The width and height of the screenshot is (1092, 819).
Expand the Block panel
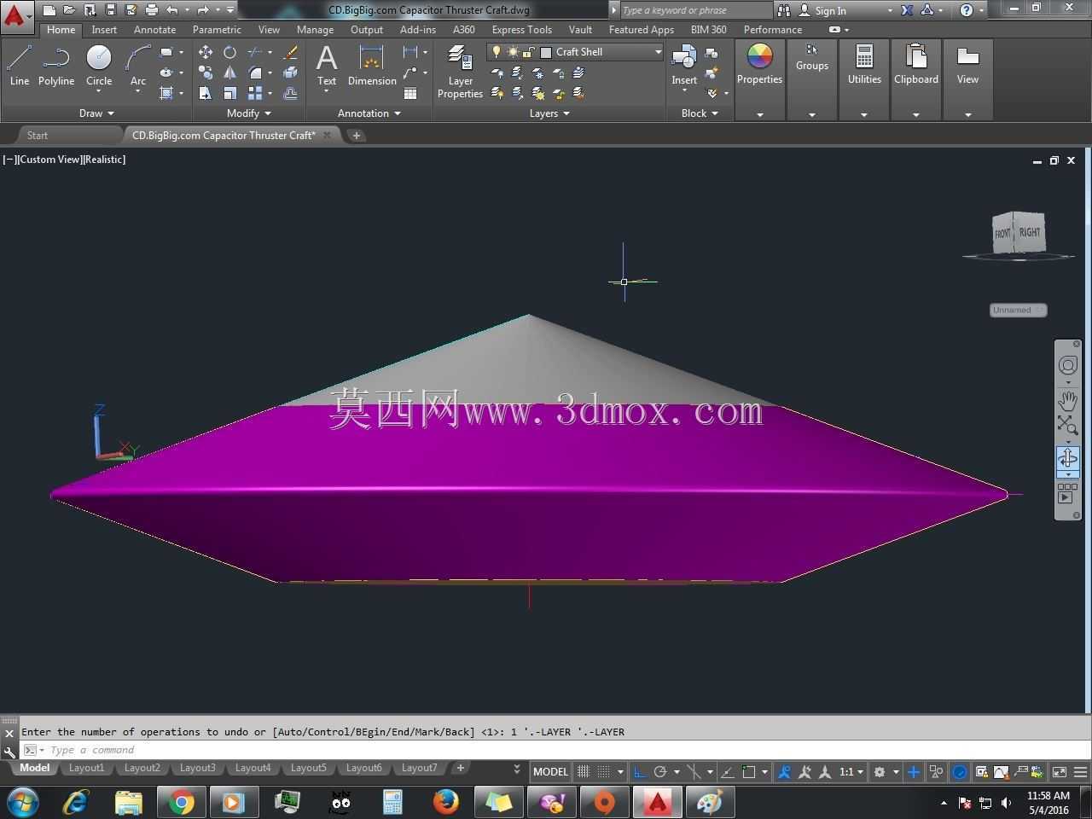(x=700, y=113)
